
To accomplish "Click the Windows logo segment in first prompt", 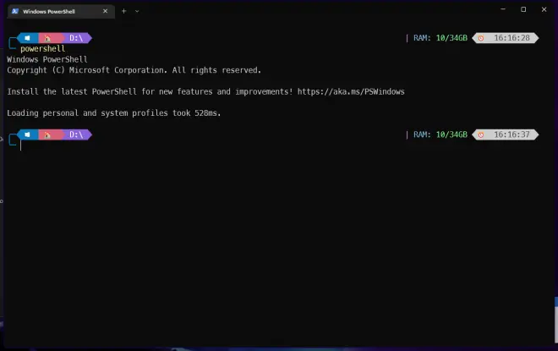I will click(x=27, y=38).
